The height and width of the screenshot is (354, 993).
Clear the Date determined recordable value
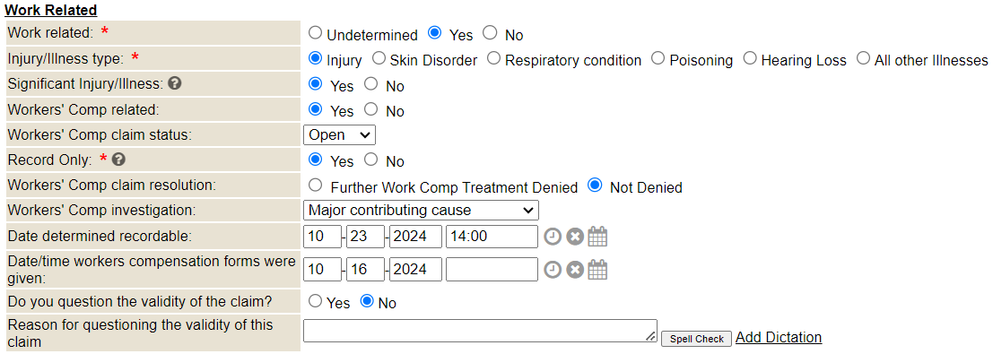coord(575,237)
